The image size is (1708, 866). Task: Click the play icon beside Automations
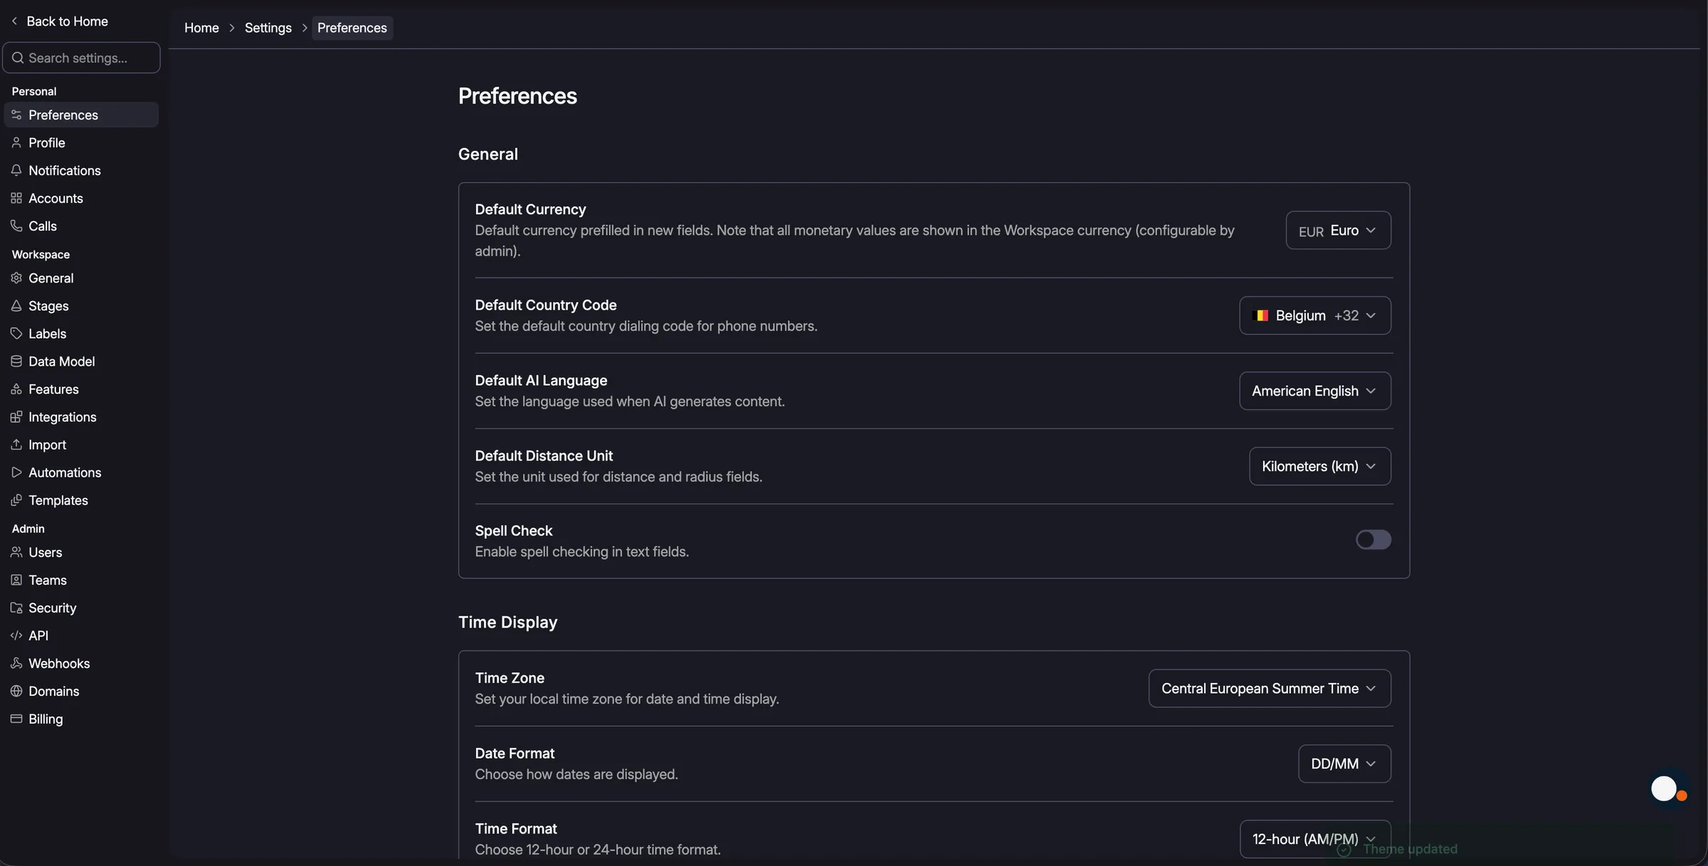point(16,472)
